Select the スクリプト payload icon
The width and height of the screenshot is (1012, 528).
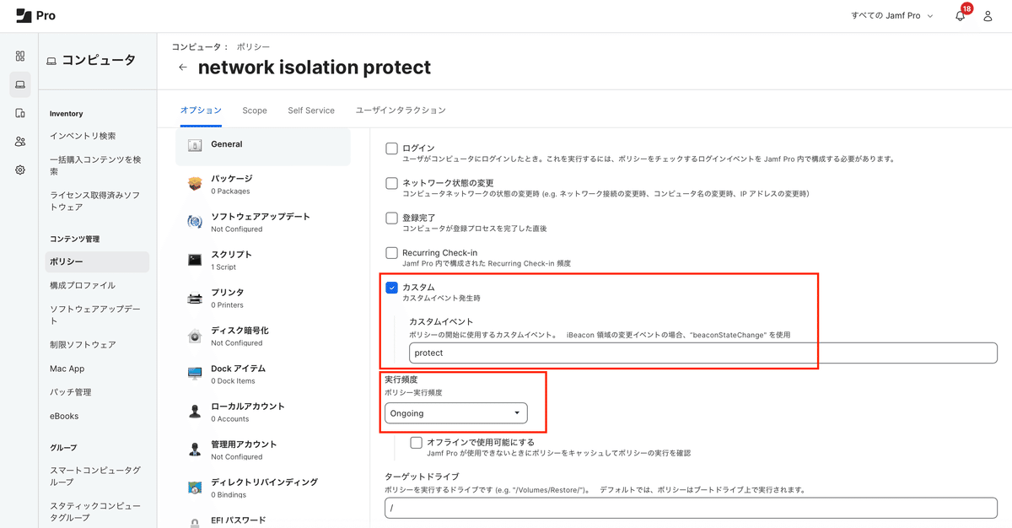tap(195, 261)
